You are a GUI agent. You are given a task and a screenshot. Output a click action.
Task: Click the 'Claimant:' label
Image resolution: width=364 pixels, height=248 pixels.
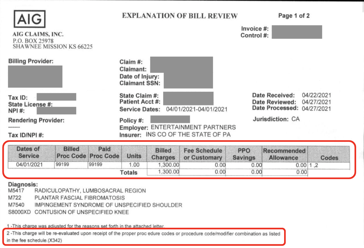coord(133,69)
